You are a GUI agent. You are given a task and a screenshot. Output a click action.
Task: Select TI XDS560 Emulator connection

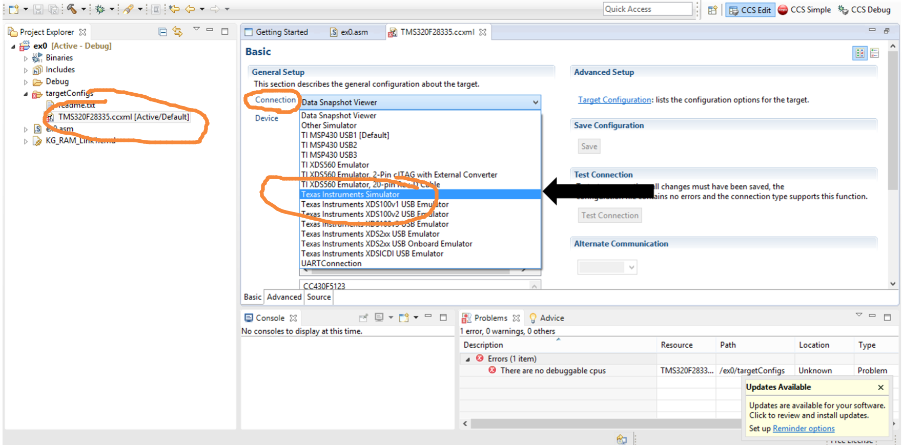(x=420, y=165)
